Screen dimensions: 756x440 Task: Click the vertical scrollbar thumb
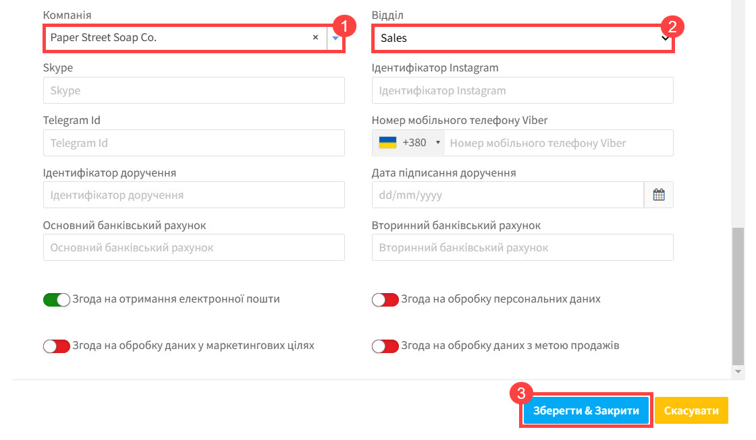[738, 296]
